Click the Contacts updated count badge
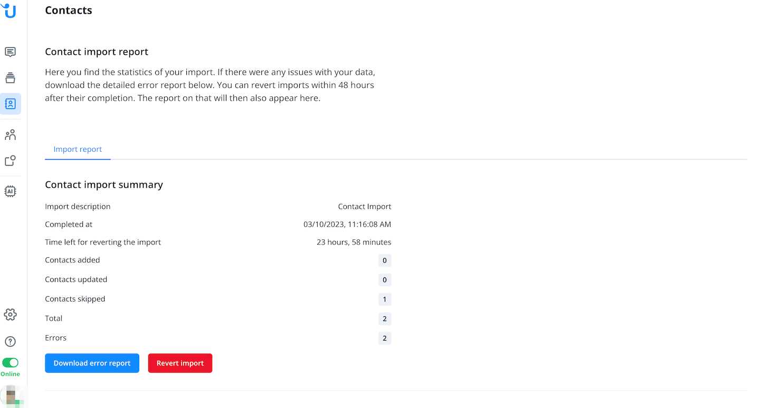 pyautogui.click(x=385, y=280)
